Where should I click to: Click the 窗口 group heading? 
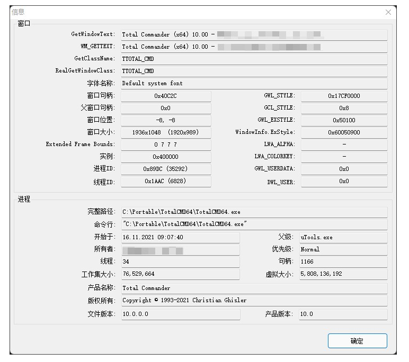pos(24,23)
